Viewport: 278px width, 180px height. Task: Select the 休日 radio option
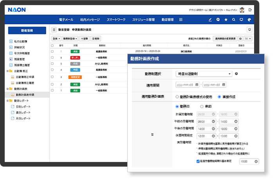point(202,106)
